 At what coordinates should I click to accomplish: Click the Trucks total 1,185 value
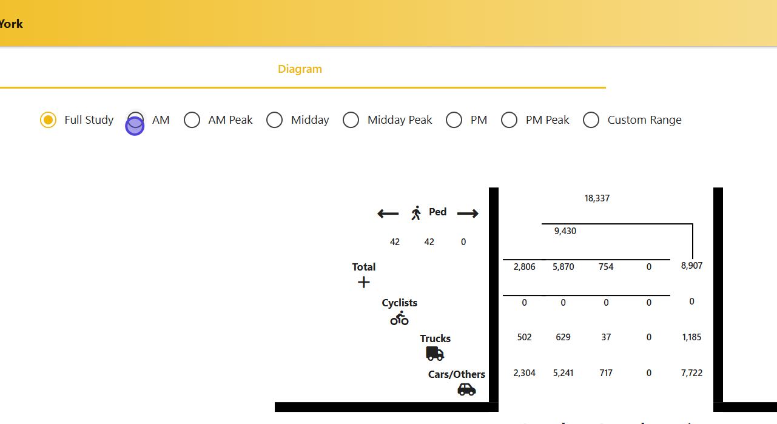click(x=691, y=337)
